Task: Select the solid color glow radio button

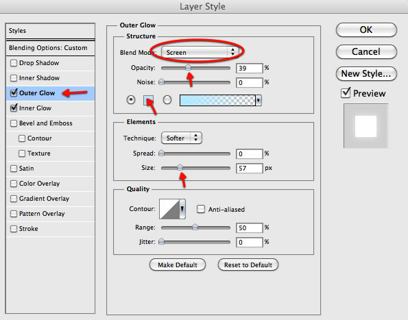Action: tap(131, 100)
